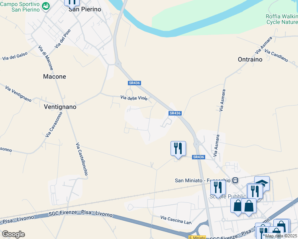Click the San Miniato - Fucecchio train station icon
298x239 pixels.
click(x=235, y=180)
